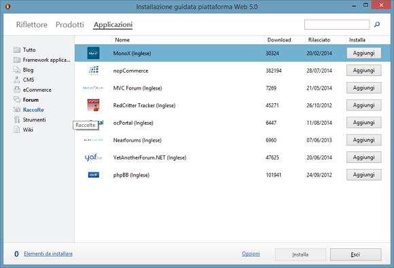Image resolution: width=394 pixels, height=268 pixels.
Task: Click the Tutto folder icon
Action: (x=17, y=50)
